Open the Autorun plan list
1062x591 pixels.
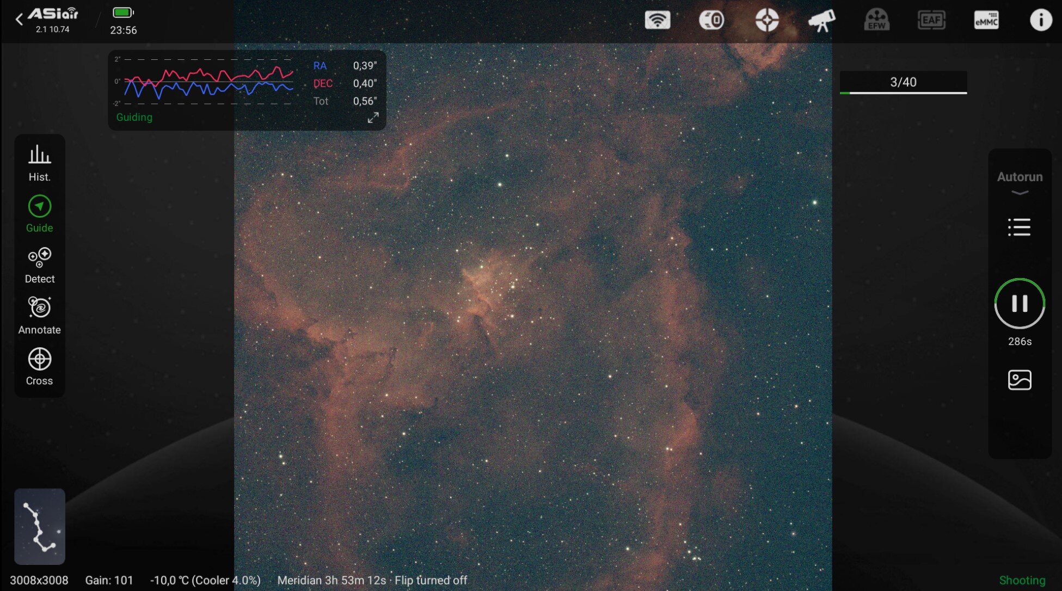[x=1019, y=227]
